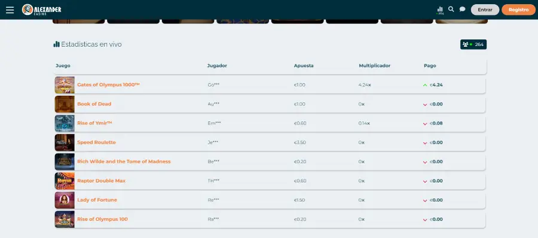Click red down arrow beside €0.08
The height and width of the screenshot is (238, 538).
(x=425, y=124)
